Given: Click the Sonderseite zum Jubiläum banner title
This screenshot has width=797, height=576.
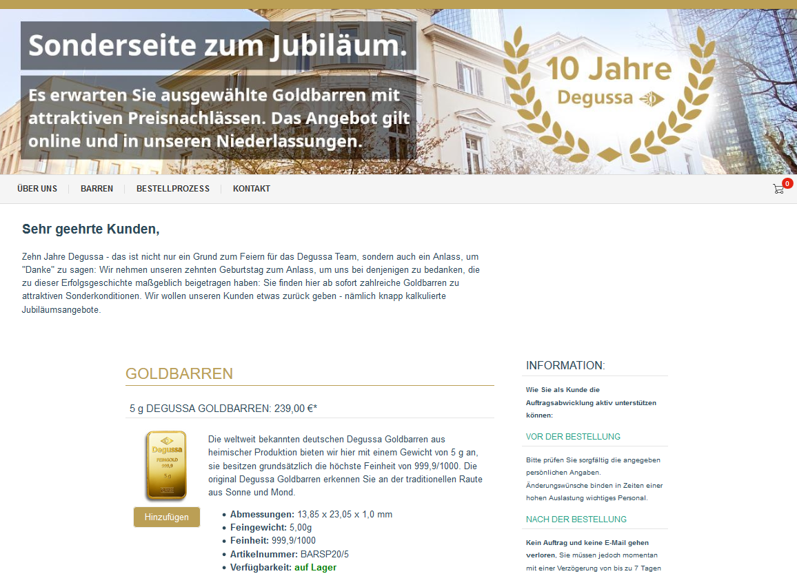Looking at the screenshot, I should (x=218, y=45).
